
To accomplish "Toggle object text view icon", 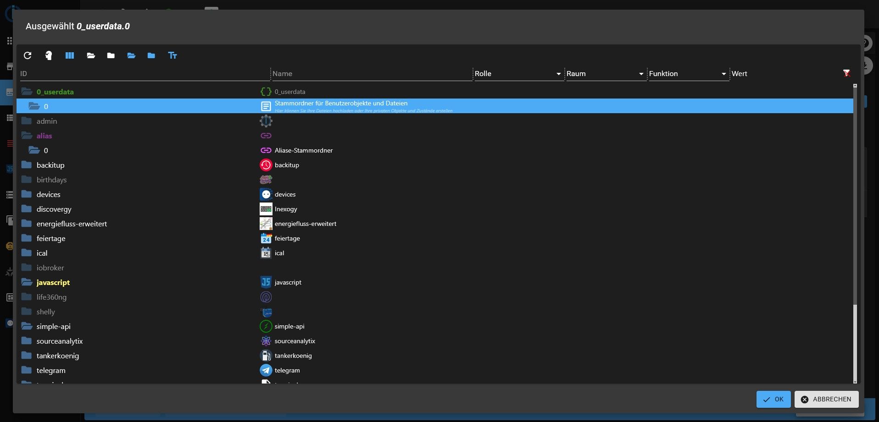I will tap(172, 55).
